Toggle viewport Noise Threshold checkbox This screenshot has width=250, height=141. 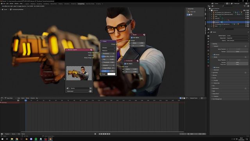tap(227, 49)
